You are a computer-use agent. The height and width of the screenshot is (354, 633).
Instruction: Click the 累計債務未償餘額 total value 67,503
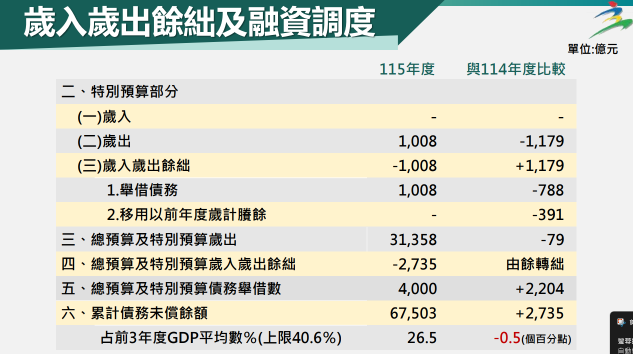tap(412, 312)
